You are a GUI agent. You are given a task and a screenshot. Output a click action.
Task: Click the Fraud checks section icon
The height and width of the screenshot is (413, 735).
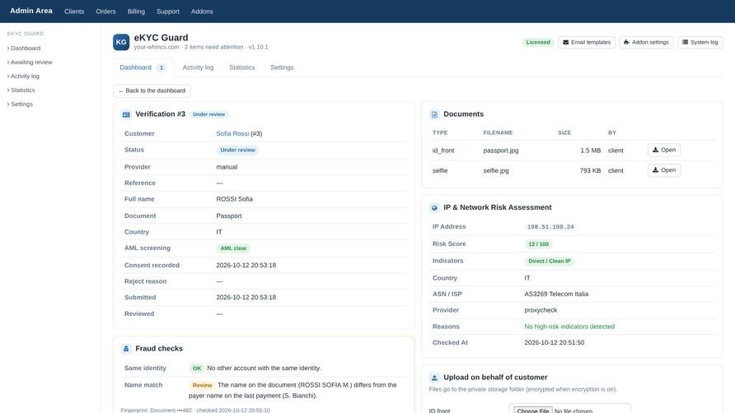tap(126, 348)
